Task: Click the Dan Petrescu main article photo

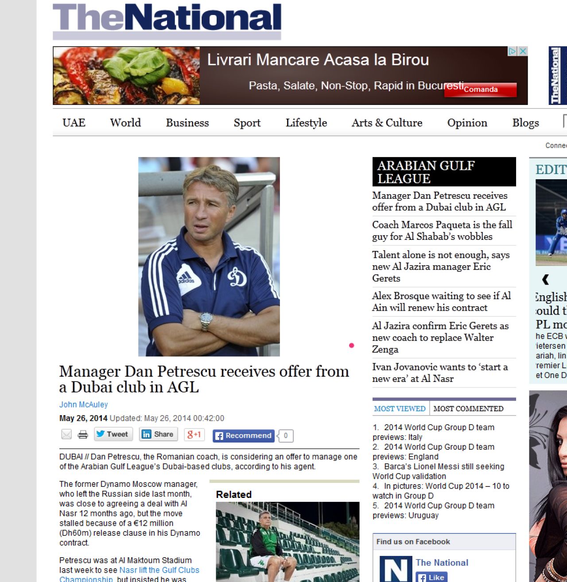Action: 209,257
